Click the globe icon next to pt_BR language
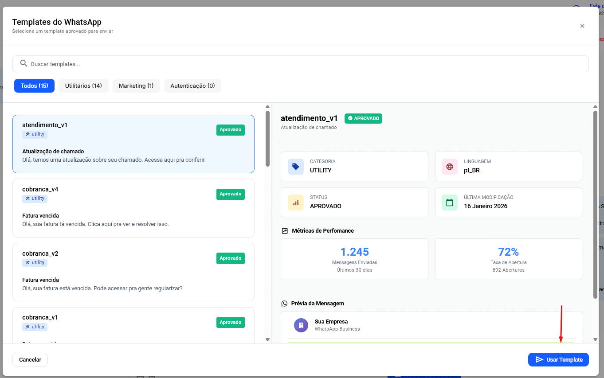Screen dimensions: 604x378 (449, 166)
